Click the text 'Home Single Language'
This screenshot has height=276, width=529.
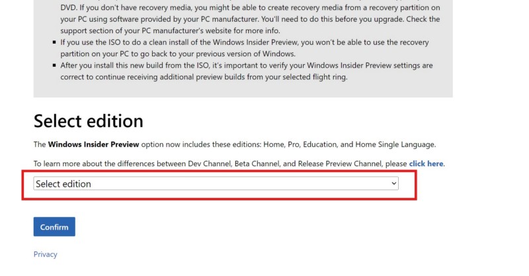coord(395,144)
